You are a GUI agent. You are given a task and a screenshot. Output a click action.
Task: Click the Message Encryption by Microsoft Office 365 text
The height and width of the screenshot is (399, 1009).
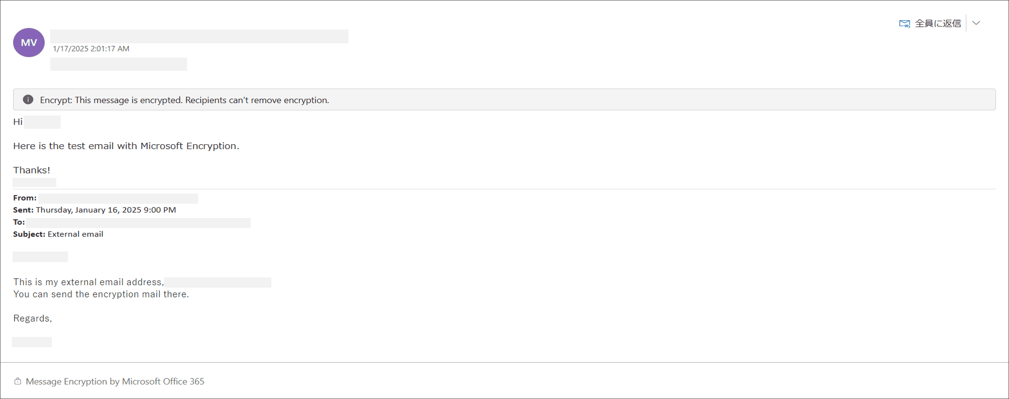(115, 381)
